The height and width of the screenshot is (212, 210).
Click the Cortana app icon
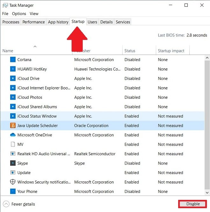click(13, 60)
